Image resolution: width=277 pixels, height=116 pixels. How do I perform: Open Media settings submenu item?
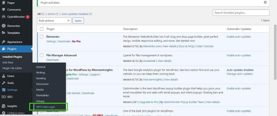[x=40, y=90]
